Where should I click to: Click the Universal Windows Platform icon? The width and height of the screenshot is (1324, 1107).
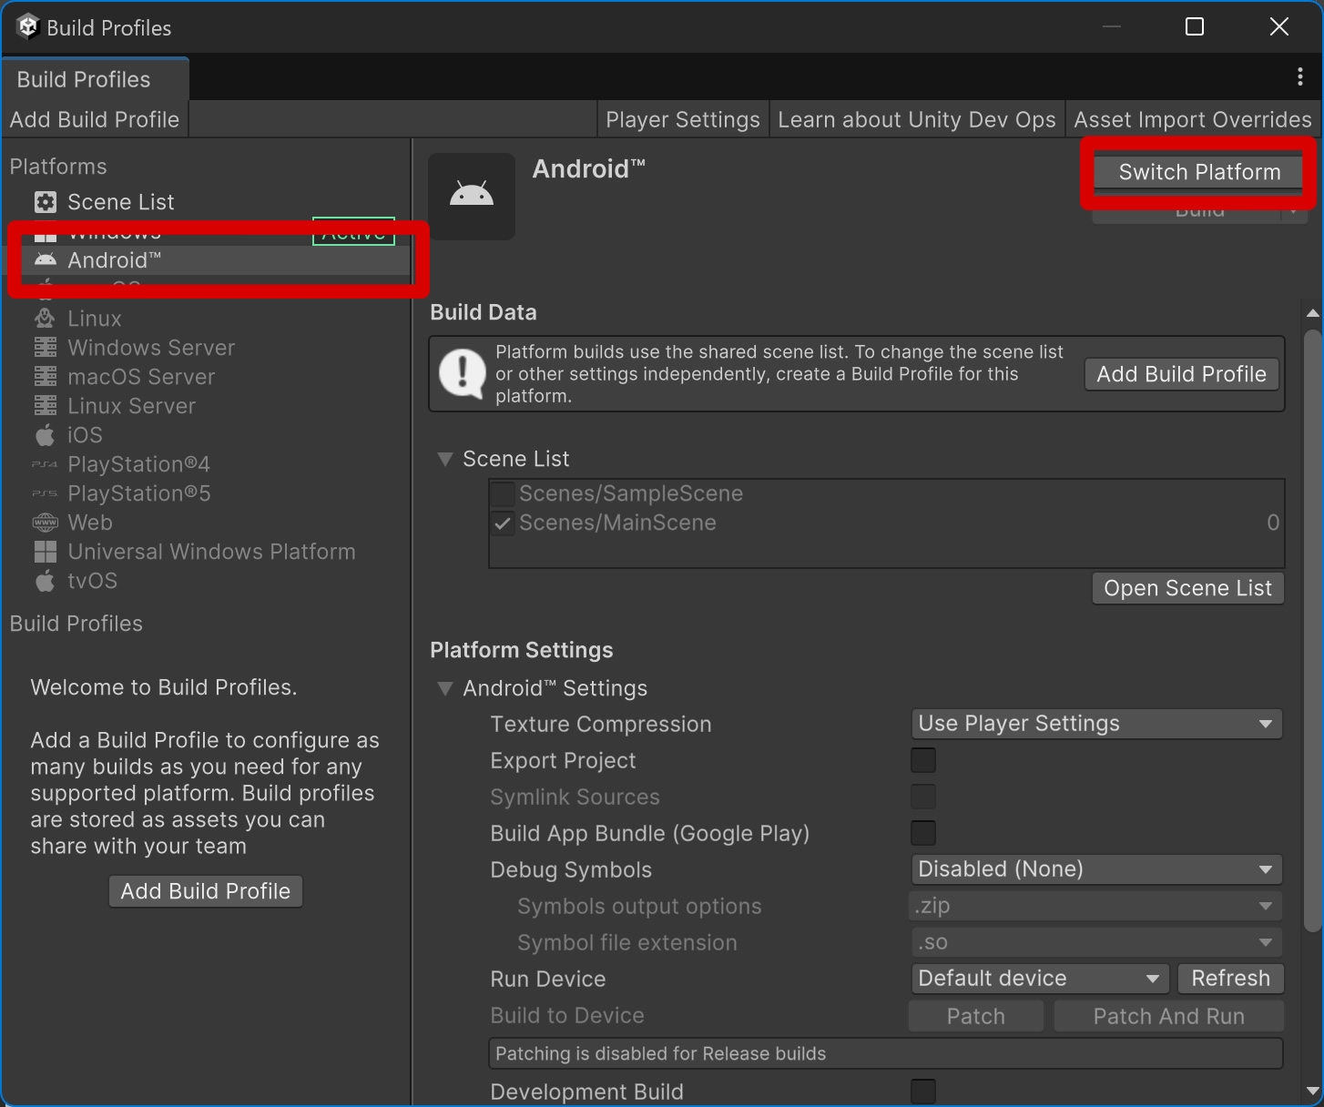pos(45,552)
